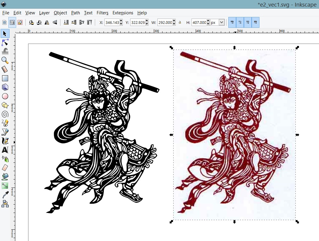Screen dimensions: 319x241
Task: Lower selection one step
Action: point(74,22)
